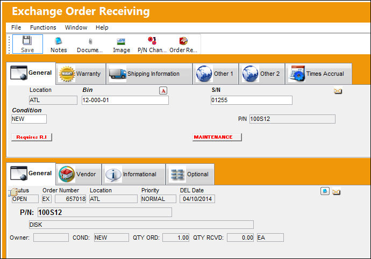Select the lower General tab
The height and width of the screenshot is (259, 371).
click(x=31, y=174)
